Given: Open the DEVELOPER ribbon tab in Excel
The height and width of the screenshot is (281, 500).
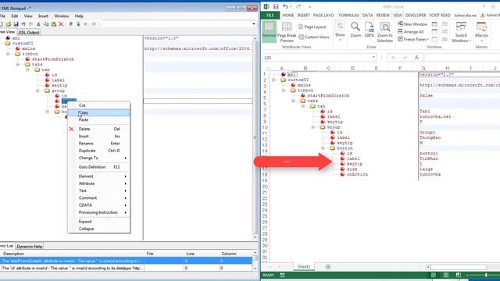Looking at the screenshot, I should pos(416,16).
